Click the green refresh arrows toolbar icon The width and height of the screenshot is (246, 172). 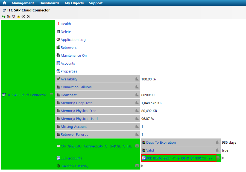tap(4, 17)
